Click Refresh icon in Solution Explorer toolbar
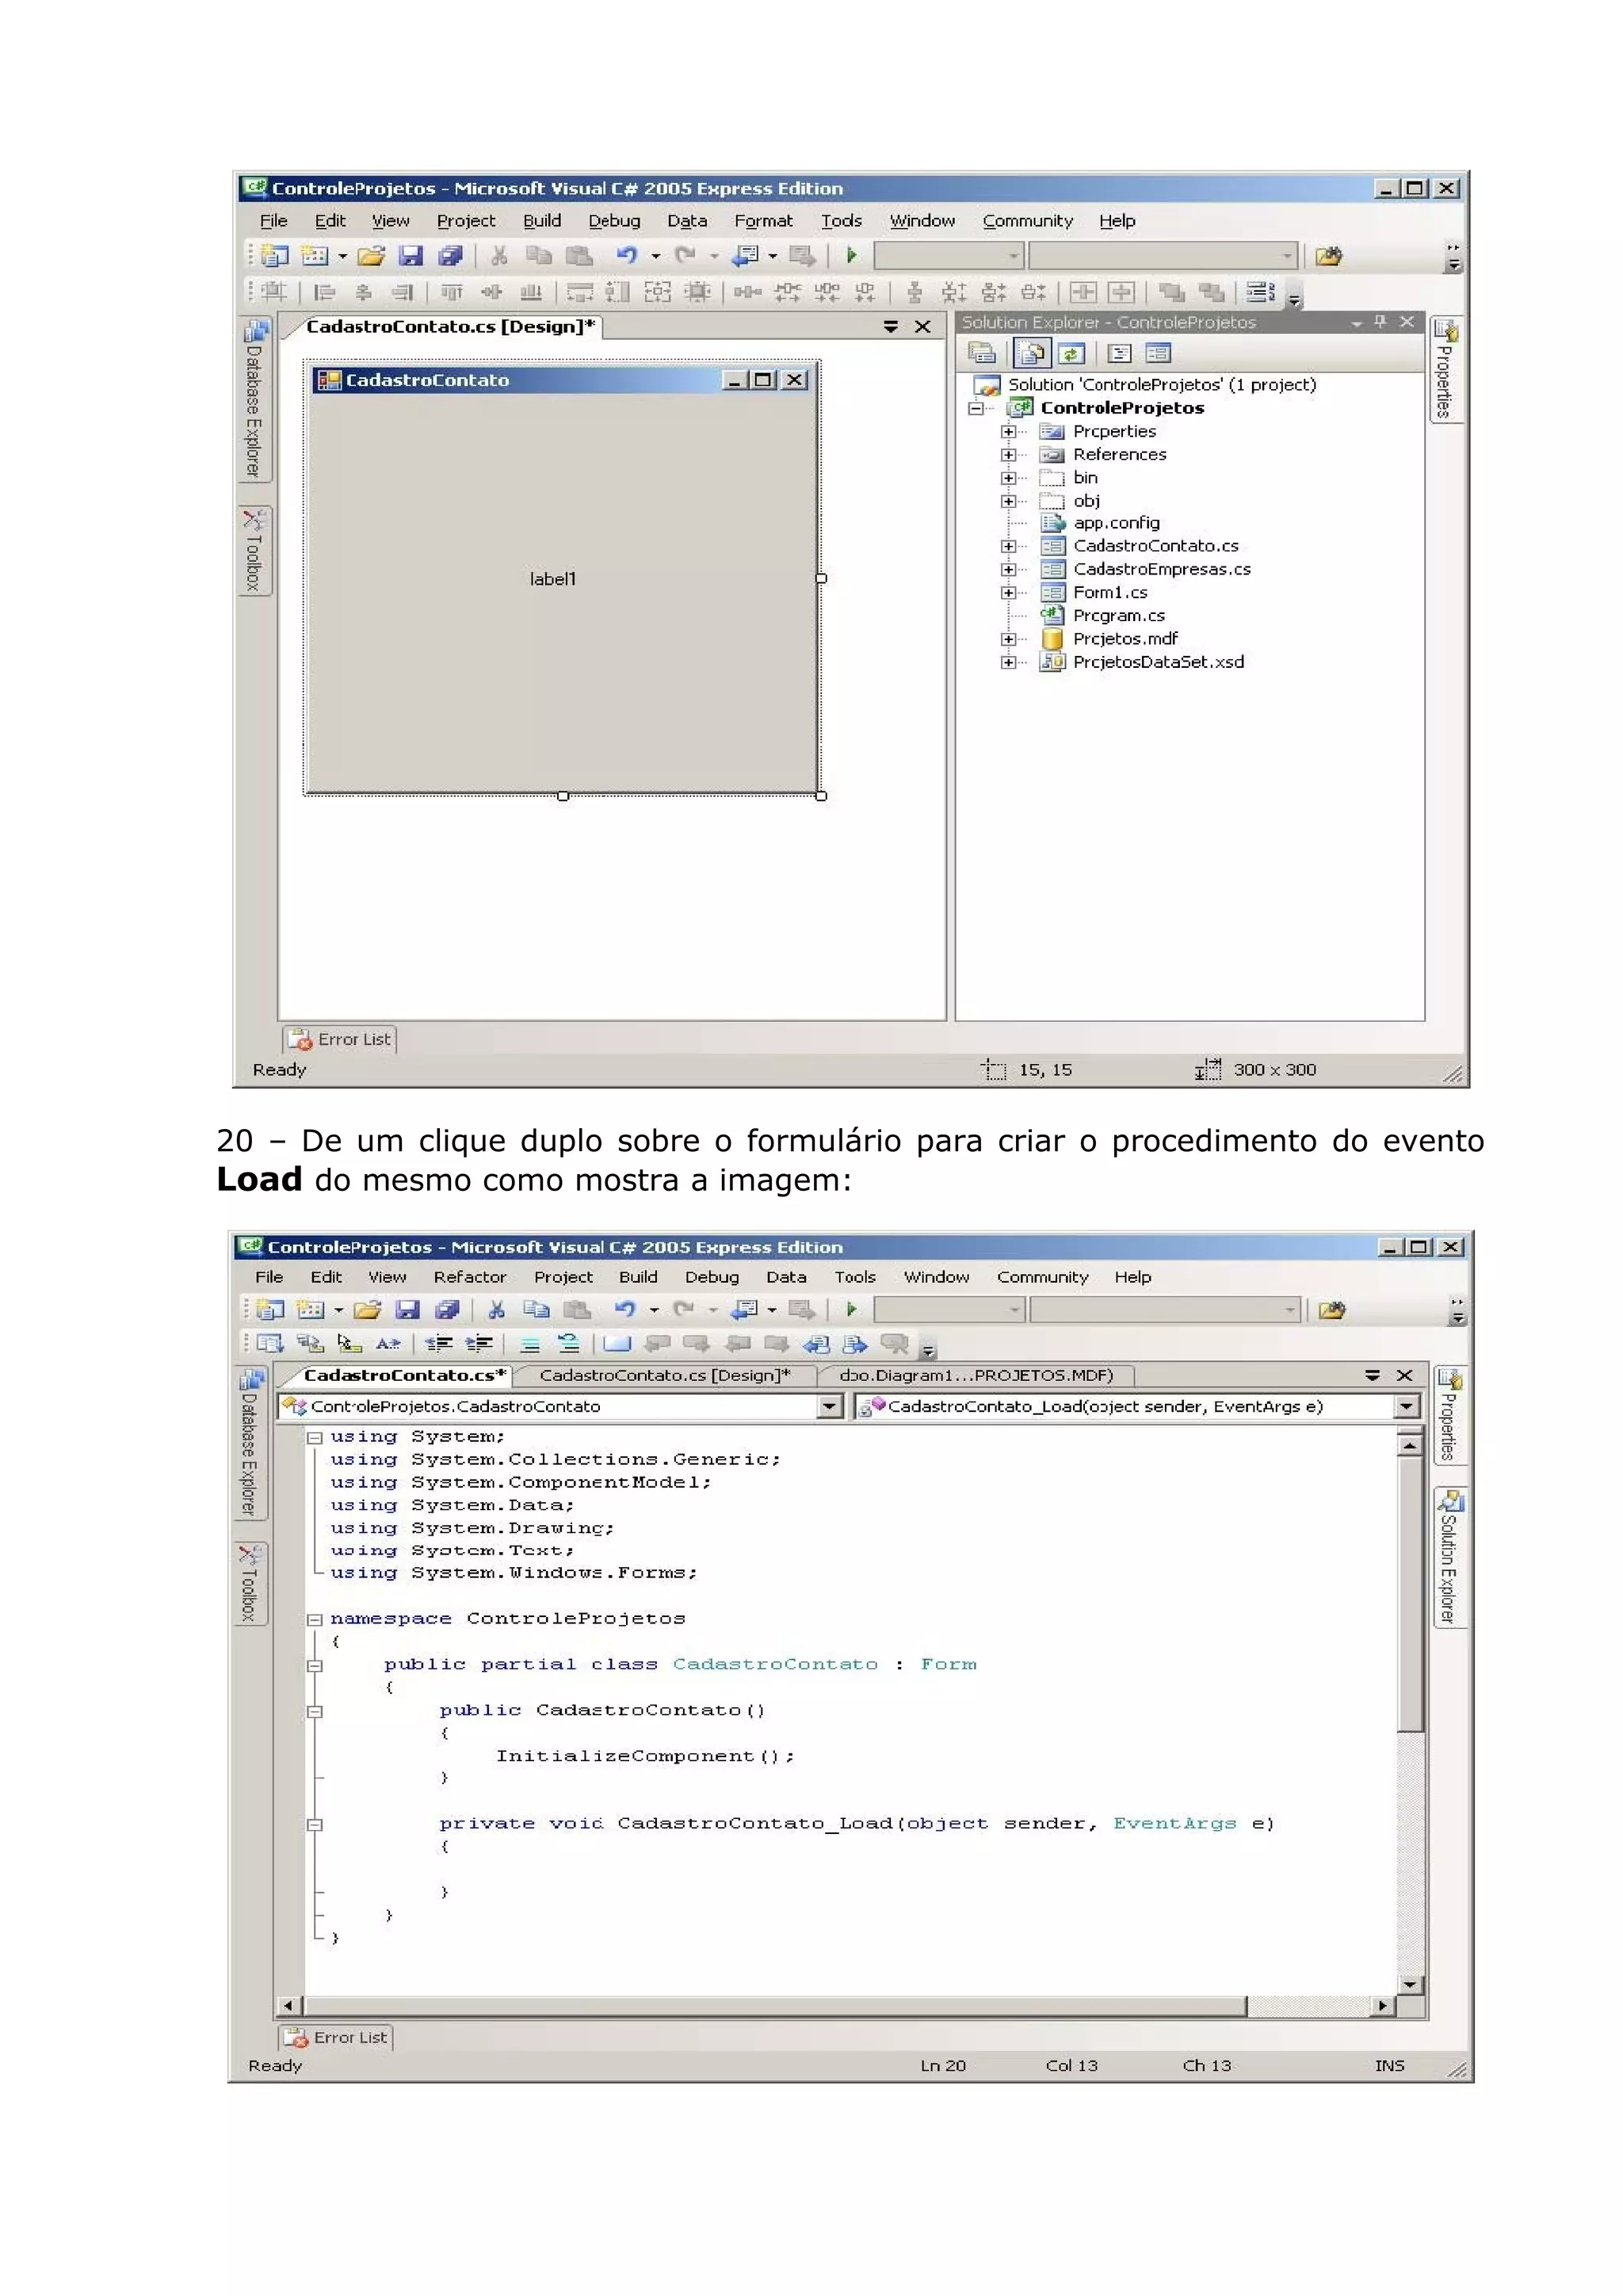 (1071, 353)
